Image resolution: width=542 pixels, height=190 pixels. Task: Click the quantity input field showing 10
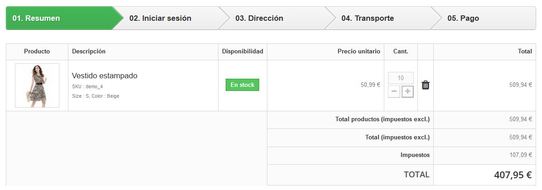click(x=401, y=78)
